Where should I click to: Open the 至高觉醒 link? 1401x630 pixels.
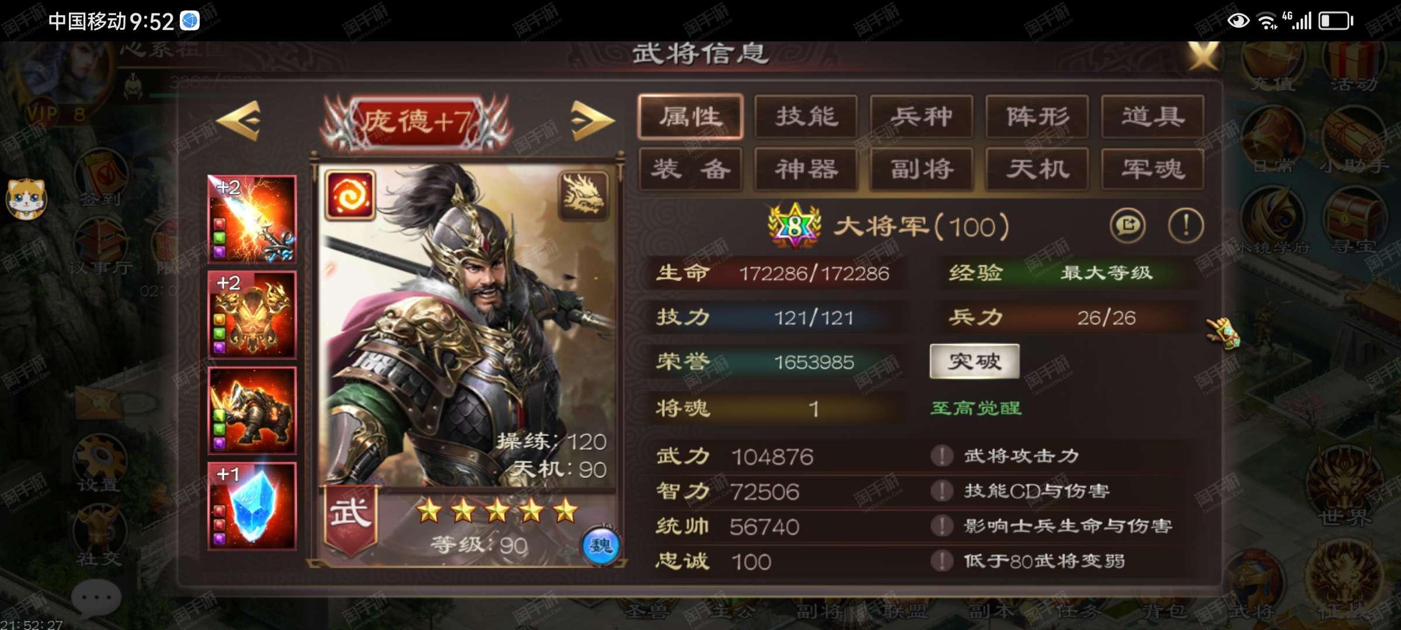[x=976, y=408]
